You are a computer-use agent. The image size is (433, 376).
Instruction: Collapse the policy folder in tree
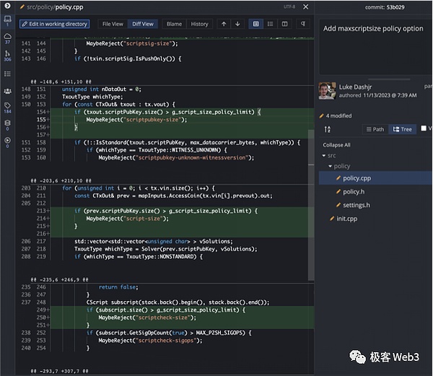330,166
